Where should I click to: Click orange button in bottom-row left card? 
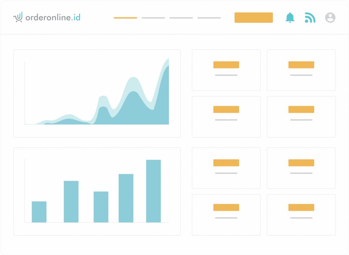click(x=226, y=207)
